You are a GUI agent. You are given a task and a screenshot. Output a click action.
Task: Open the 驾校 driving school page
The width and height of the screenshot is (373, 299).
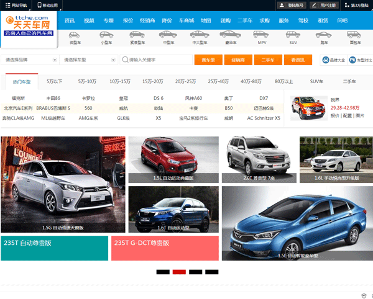coord(303,20)
